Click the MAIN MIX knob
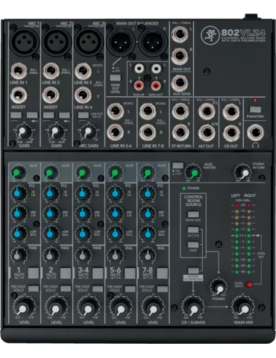Image resolution: width=276 pixels, height=358 pixels. pyautogui.click(x=243, y=307)
